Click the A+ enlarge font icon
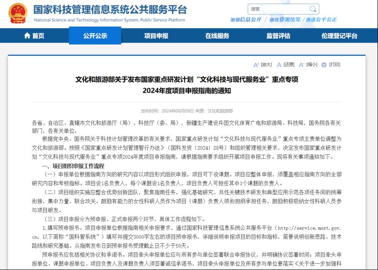The width and height of the screenshot is (378, 270). pyautogui.click(x=256, y=65)
